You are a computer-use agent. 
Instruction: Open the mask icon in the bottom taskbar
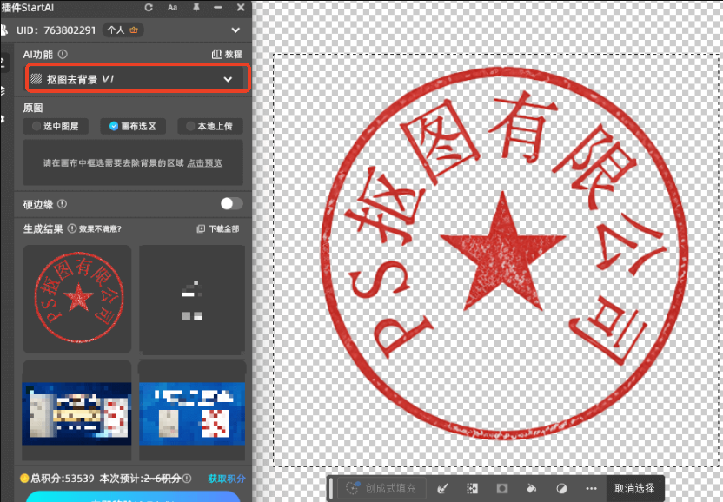click(x=503, y=488)
